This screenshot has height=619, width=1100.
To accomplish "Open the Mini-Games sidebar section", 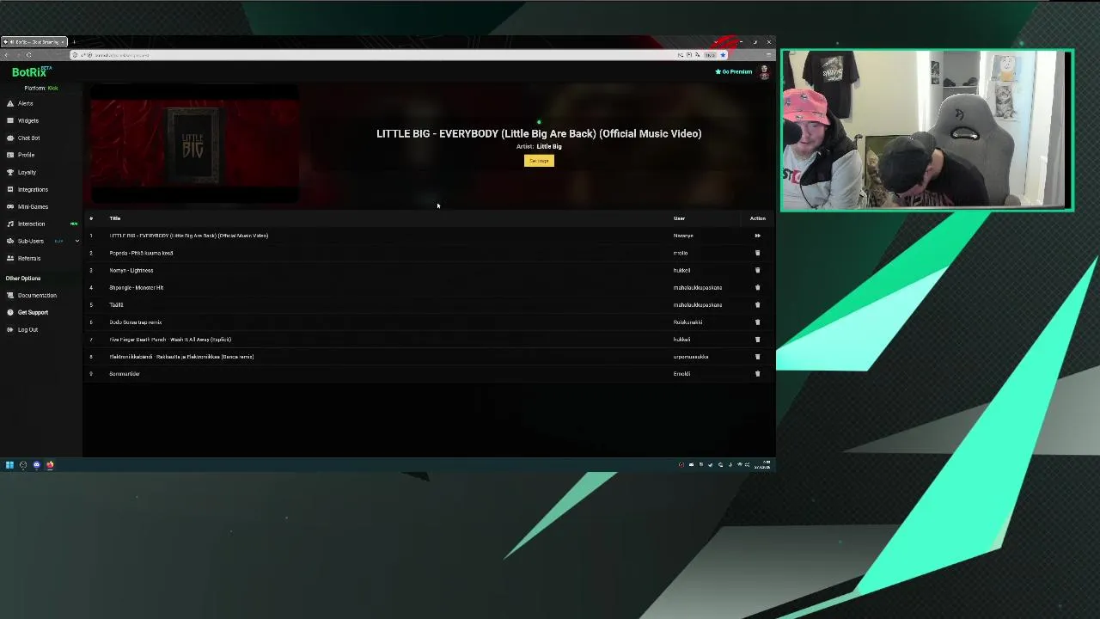I will [33, 206].
